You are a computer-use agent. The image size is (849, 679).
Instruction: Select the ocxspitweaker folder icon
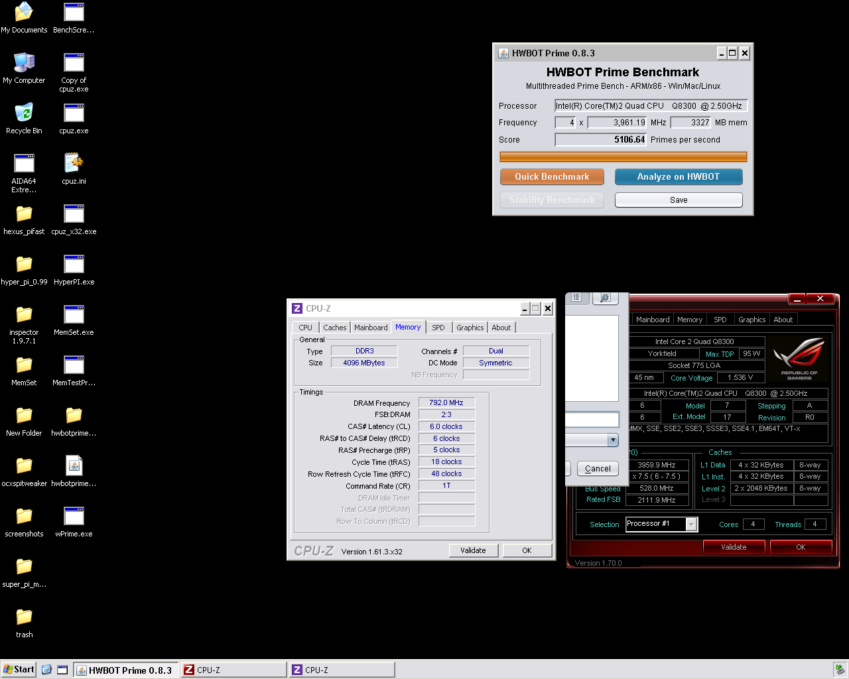point(24,471)
